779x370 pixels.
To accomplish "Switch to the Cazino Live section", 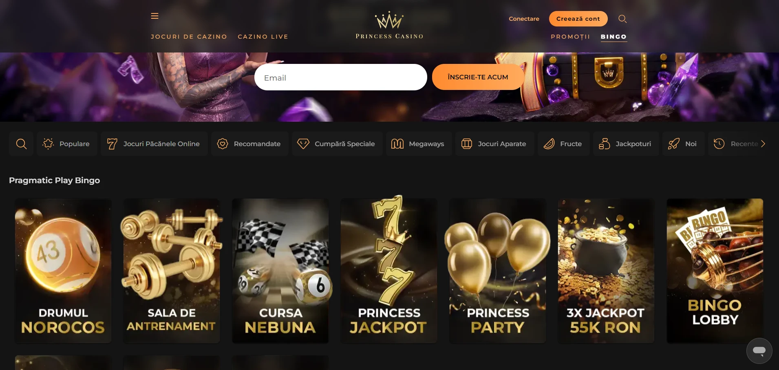I will (263, 37).
